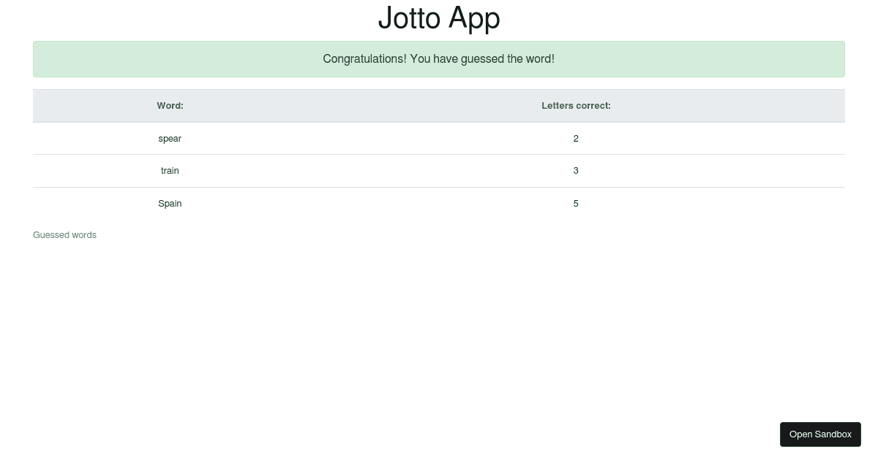The image size is (878, 460).
Task: Click the letter count 3 for train
Action: coord(576,171)
